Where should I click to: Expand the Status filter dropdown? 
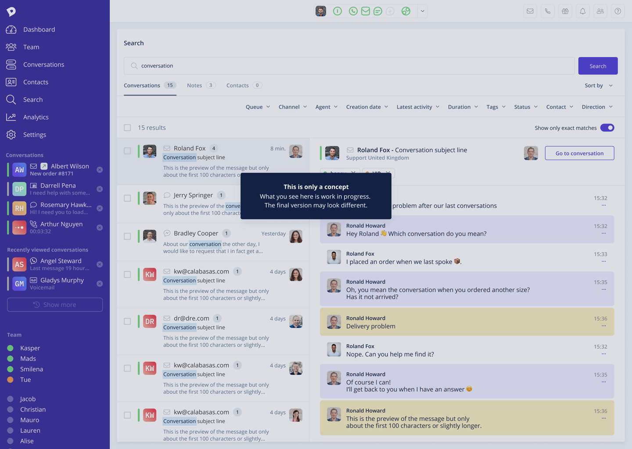525,107
